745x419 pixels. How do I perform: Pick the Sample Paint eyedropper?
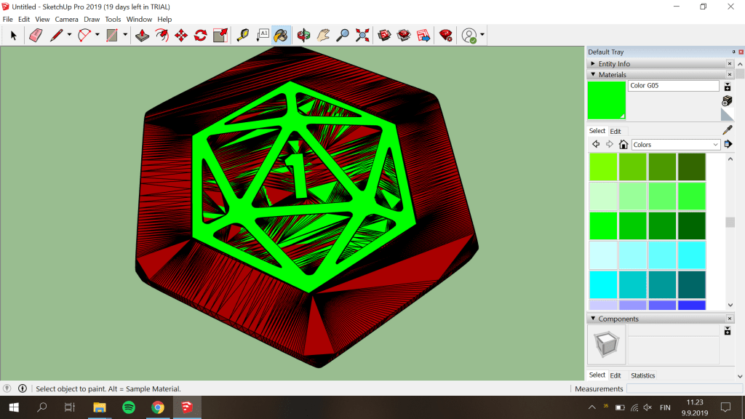pos(727,130)
